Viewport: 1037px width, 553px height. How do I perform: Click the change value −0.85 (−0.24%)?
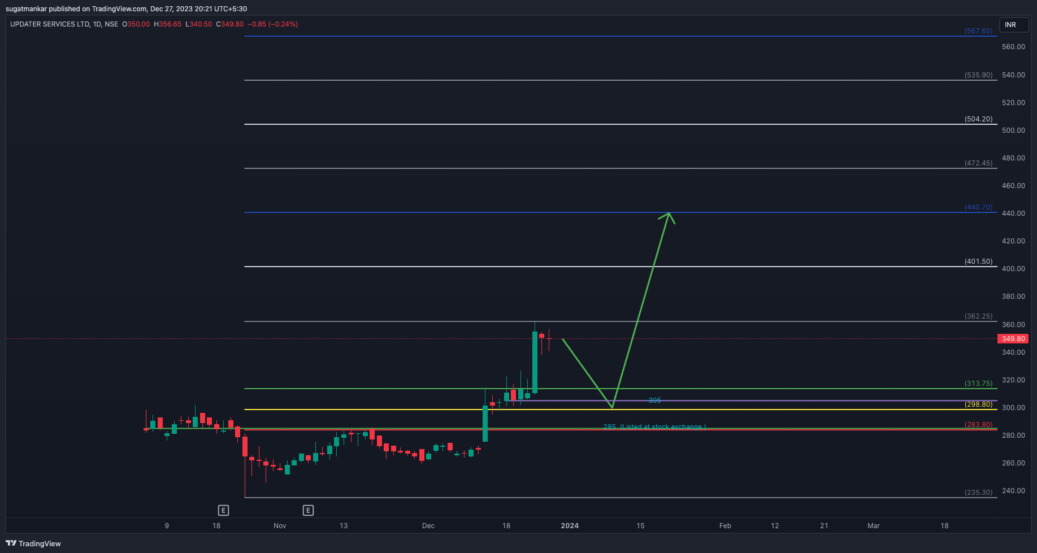[x=274, y=24]
